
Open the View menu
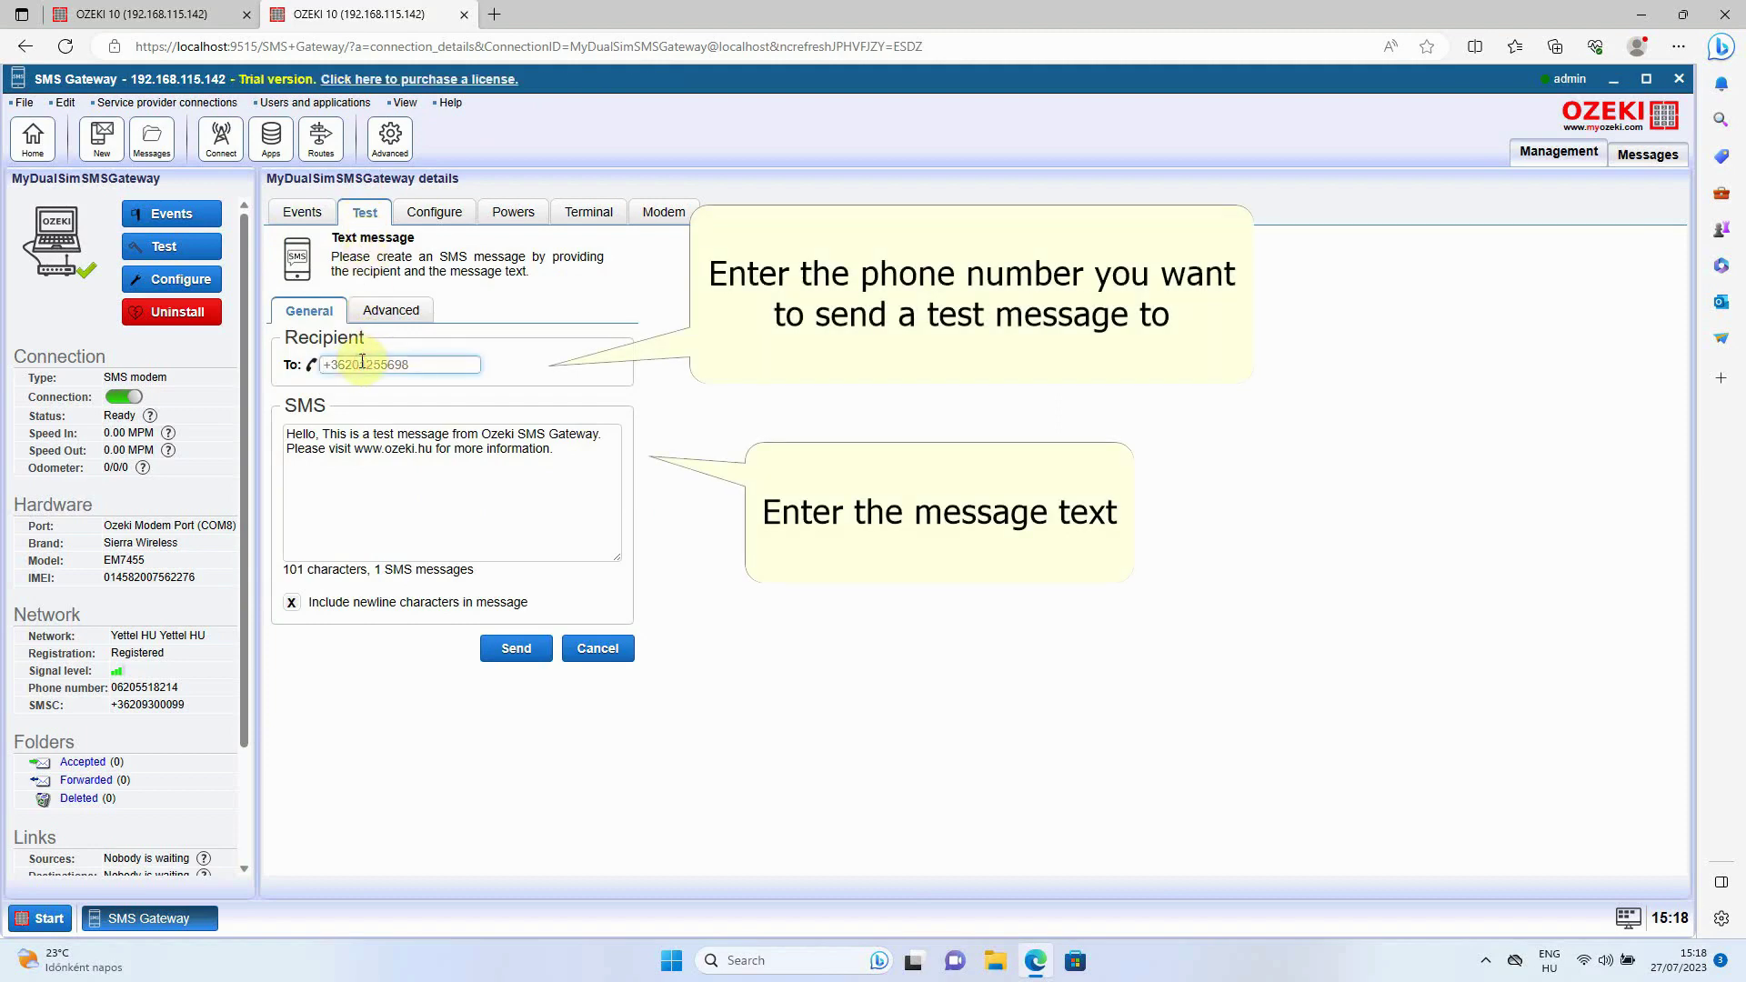point(405,103)
